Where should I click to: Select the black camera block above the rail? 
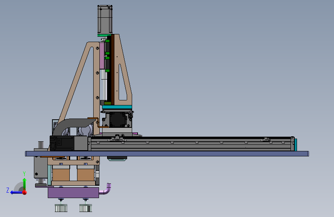117,120
